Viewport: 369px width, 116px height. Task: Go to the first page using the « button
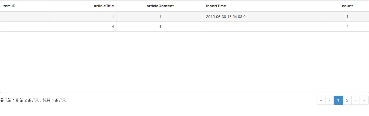(x=321, y=100)
